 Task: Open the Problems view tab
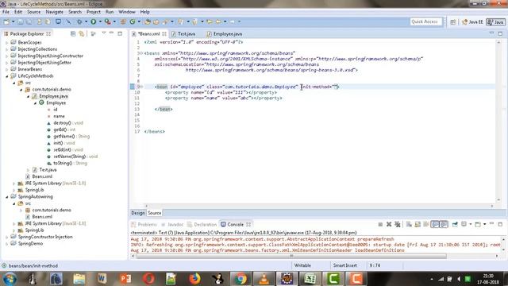144,224
